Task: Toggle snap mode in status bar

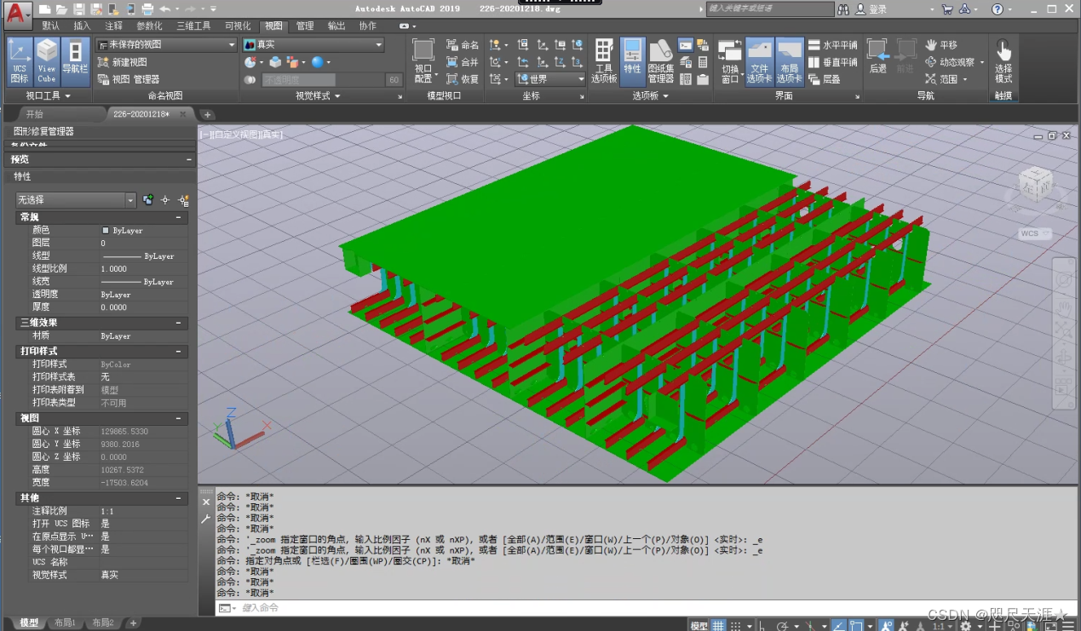Action: (x=736, y=625)
